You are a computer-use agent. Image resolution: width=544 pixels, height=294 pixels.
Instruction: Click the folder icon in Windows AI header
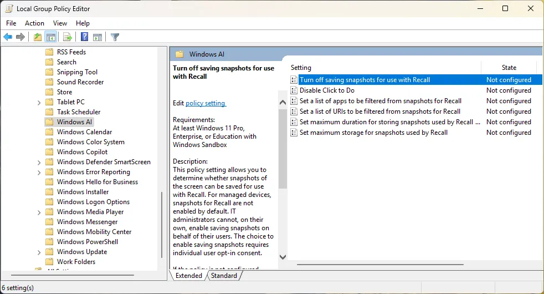click(179, 54)
